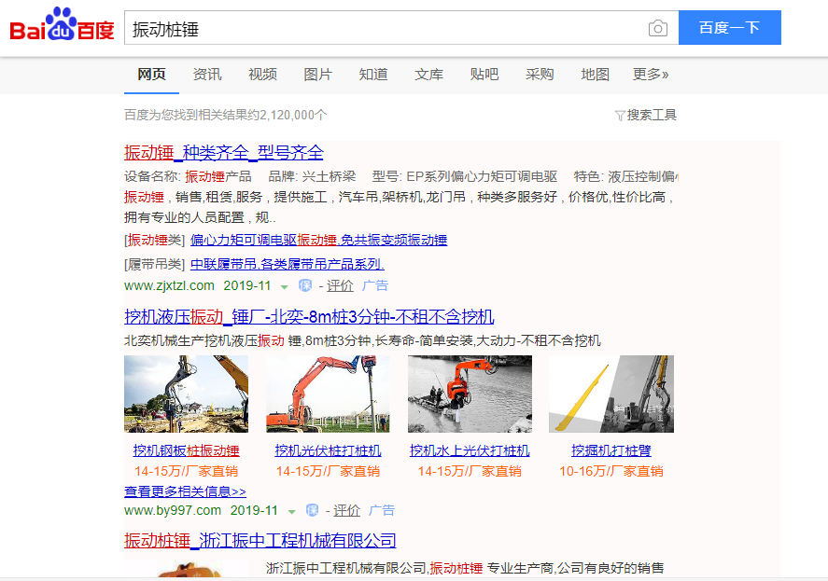The height and width of the screenshot is (581, 828).
Task: Click 广告 label on zjxtzl.com result
Action: click(375, 286)
